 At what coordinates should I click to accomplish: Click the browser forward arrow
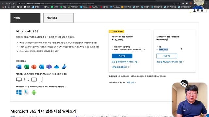coord(7,3)
